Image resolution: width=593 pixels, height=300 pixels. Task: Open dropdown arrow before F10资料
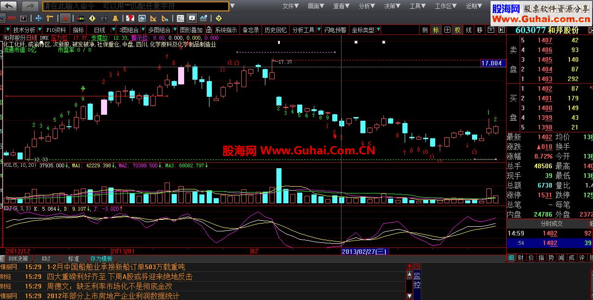point(40,30)
